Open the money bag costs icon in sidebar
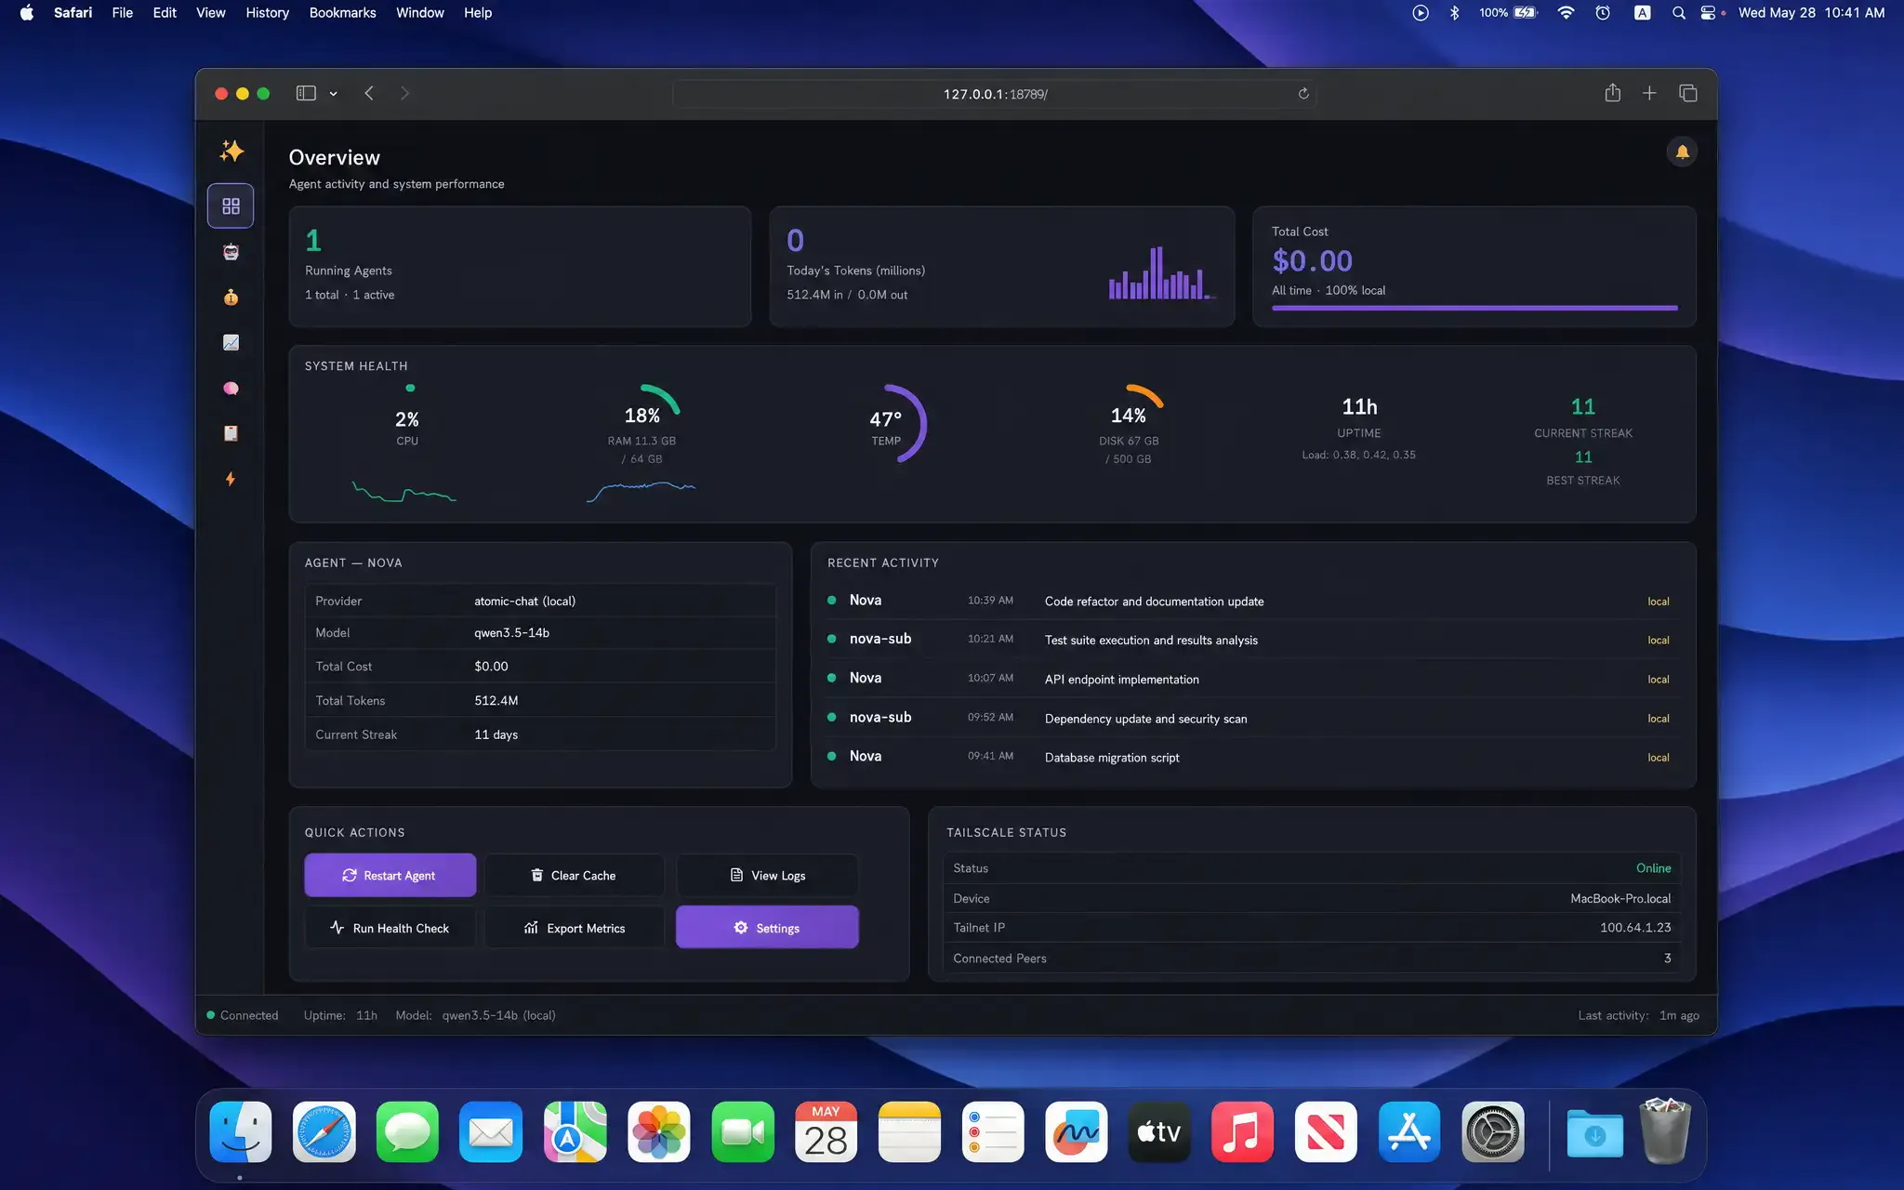The width and height of the screenshot is (1904, 1190). pos(231,297)
